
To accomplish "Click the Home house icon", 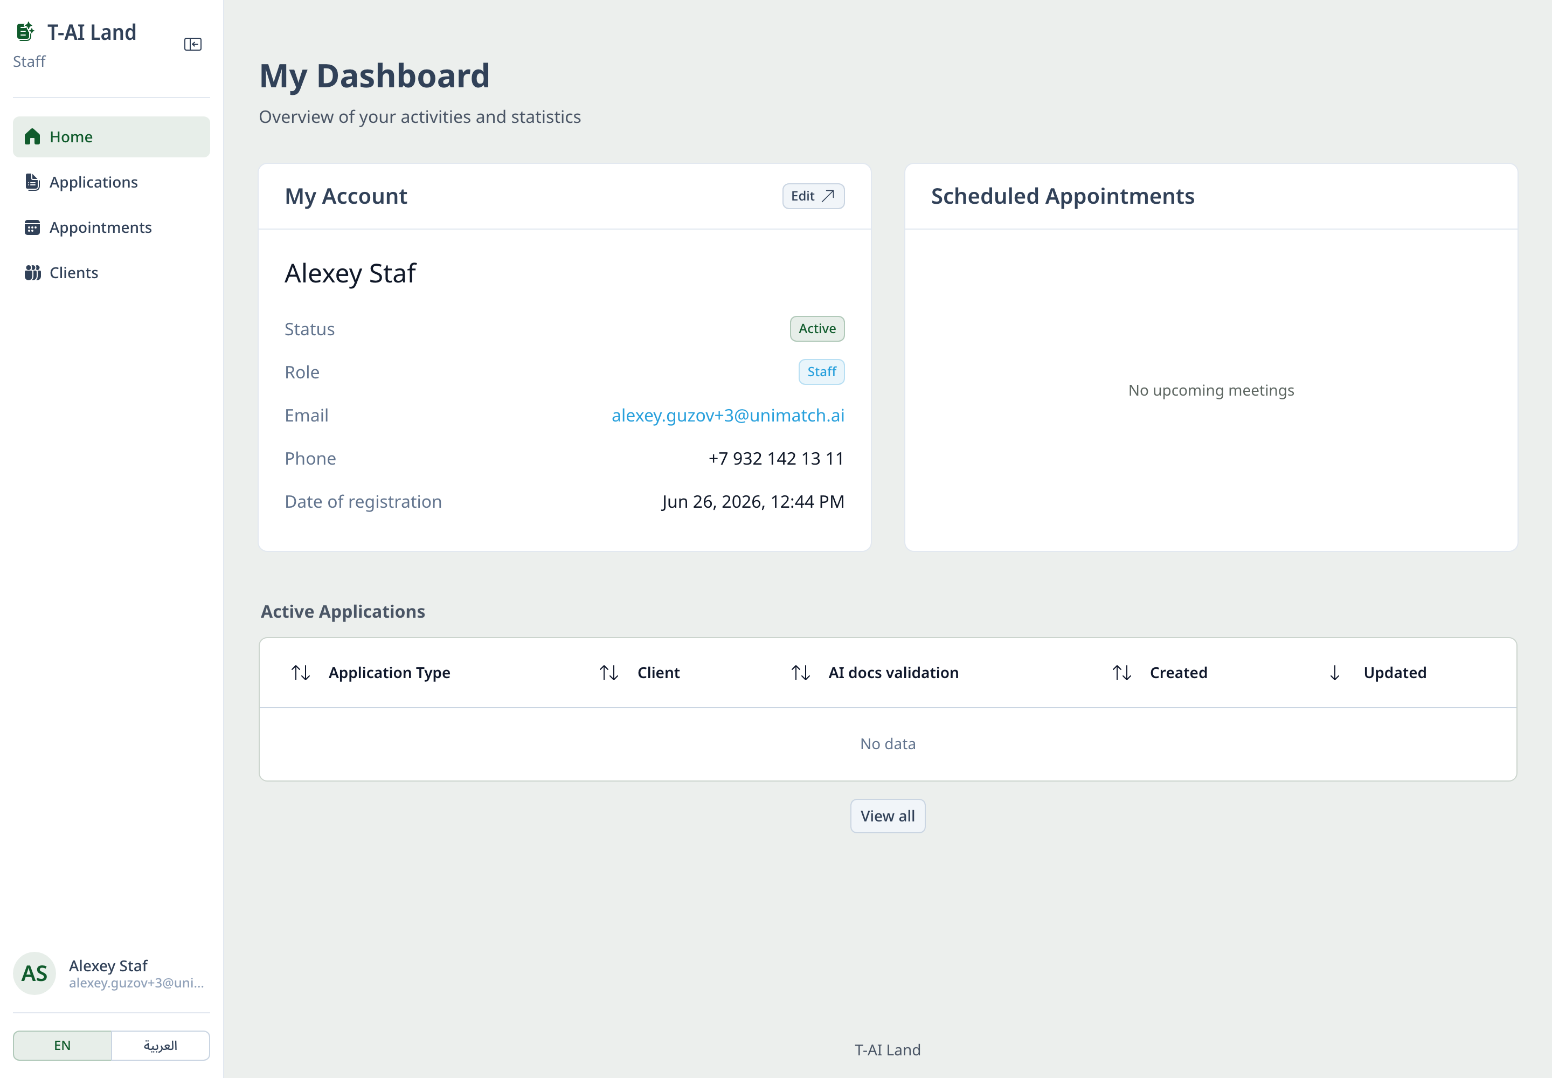I will tap(32, 137).
